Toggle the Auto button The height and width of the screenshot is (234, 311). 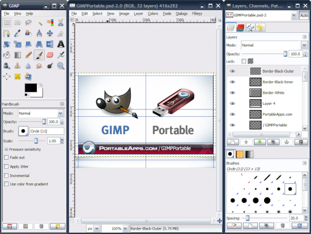[304, 15]
